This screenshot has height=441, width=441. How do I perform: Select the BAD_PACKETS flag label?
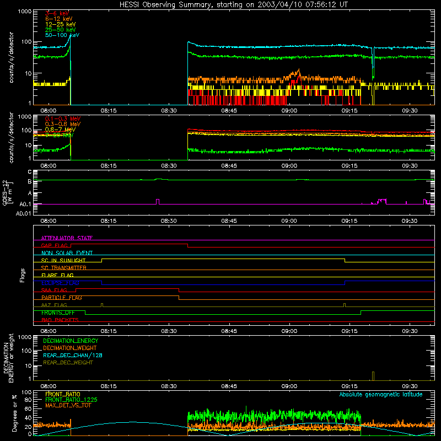60,320
